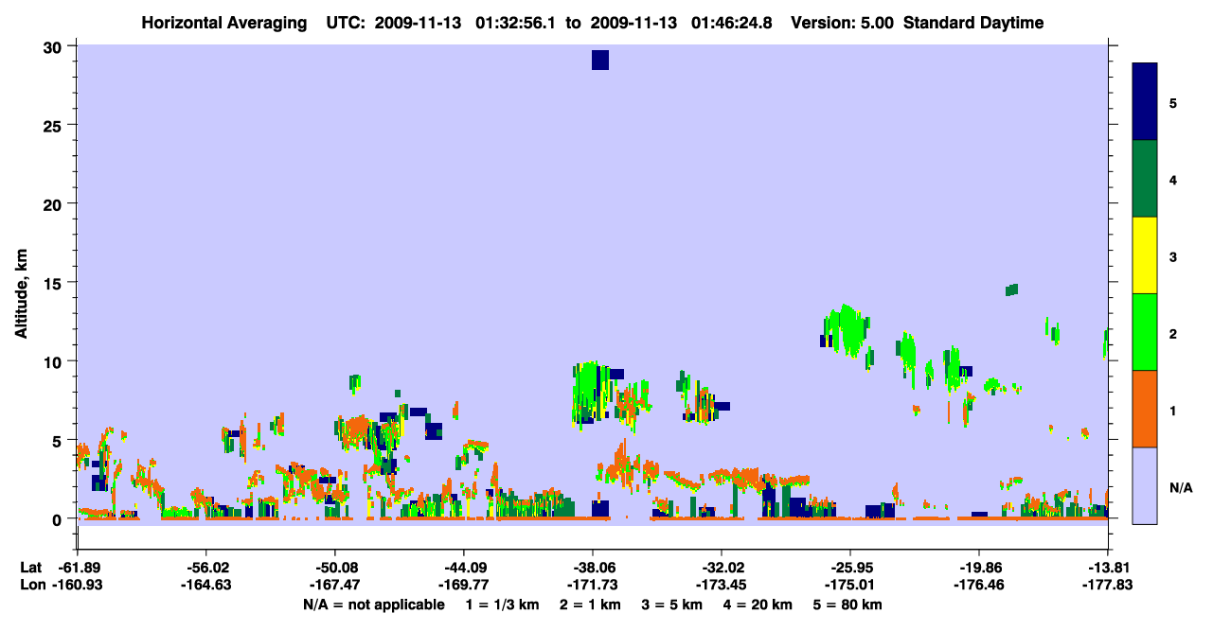Click longitude value -167.47
Screen dimensions: 1231x631
pyautogui.click(x=335, y=585)
